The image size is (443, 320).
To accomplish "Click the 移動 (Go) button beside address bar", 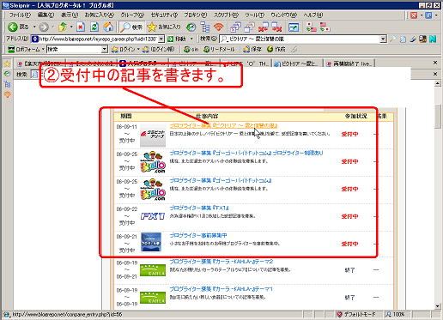I will (x=177, y=39).
